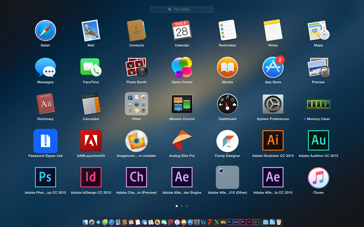Screen dimensions: 364x227
Task: Open App Store with 2 updates badge
Action: click(x=273, y=67)
